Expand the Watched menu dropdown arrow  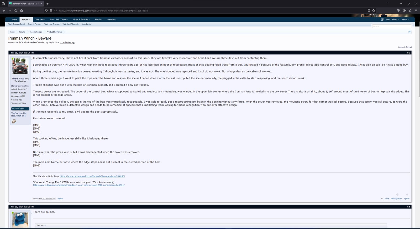tap(45, 20)
